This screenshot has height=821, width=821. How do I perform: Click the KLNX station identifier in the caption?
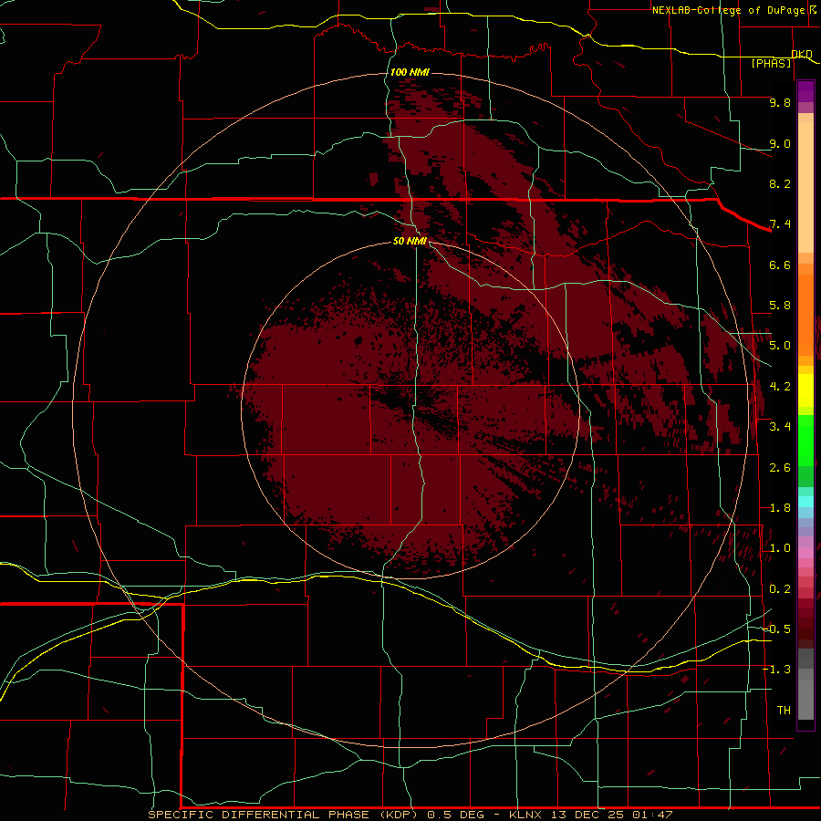[526, 815]
